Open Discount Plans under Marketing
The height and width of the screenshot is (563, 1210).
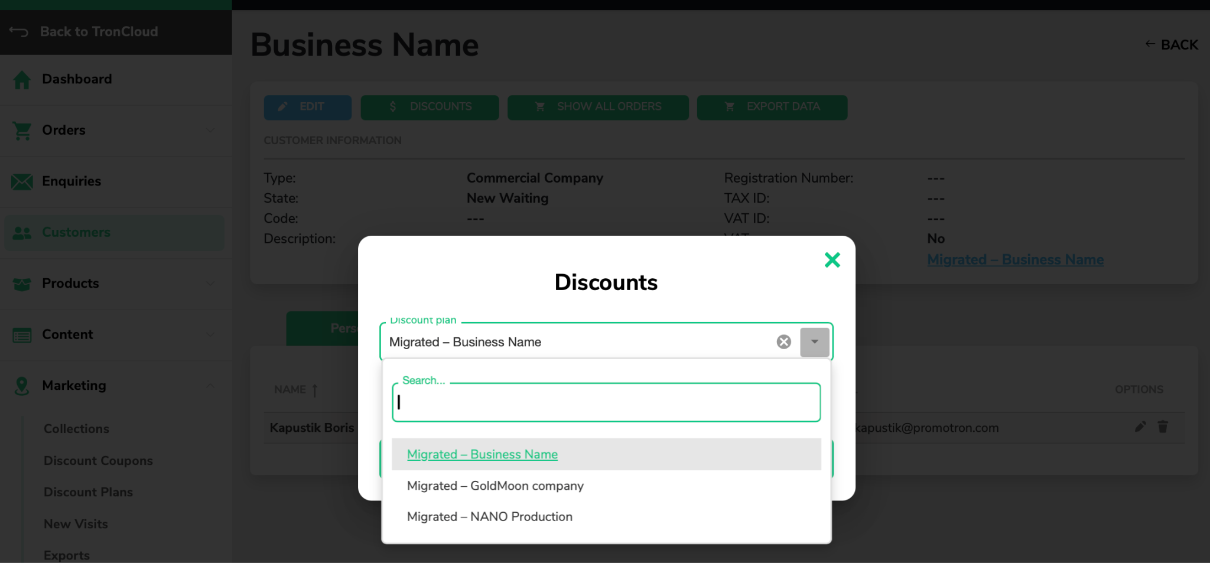(88, 492)
